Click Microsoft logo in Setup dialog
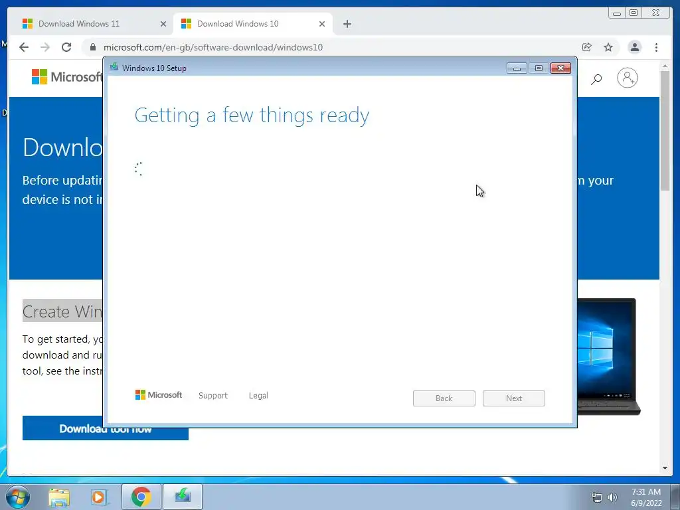 coord(159,395)
